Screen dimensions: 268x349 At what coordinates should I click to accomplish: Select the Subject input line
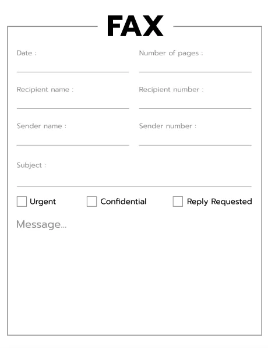pyautogui.click(x=134, y=181)
